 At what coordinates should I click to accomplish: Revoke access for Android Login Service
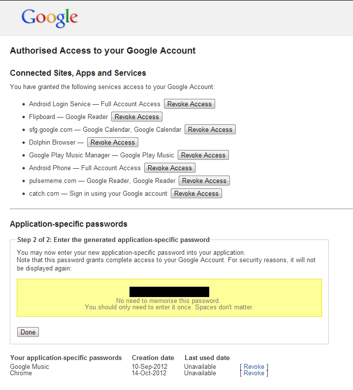pyautogui.click(x=190, y=104)
